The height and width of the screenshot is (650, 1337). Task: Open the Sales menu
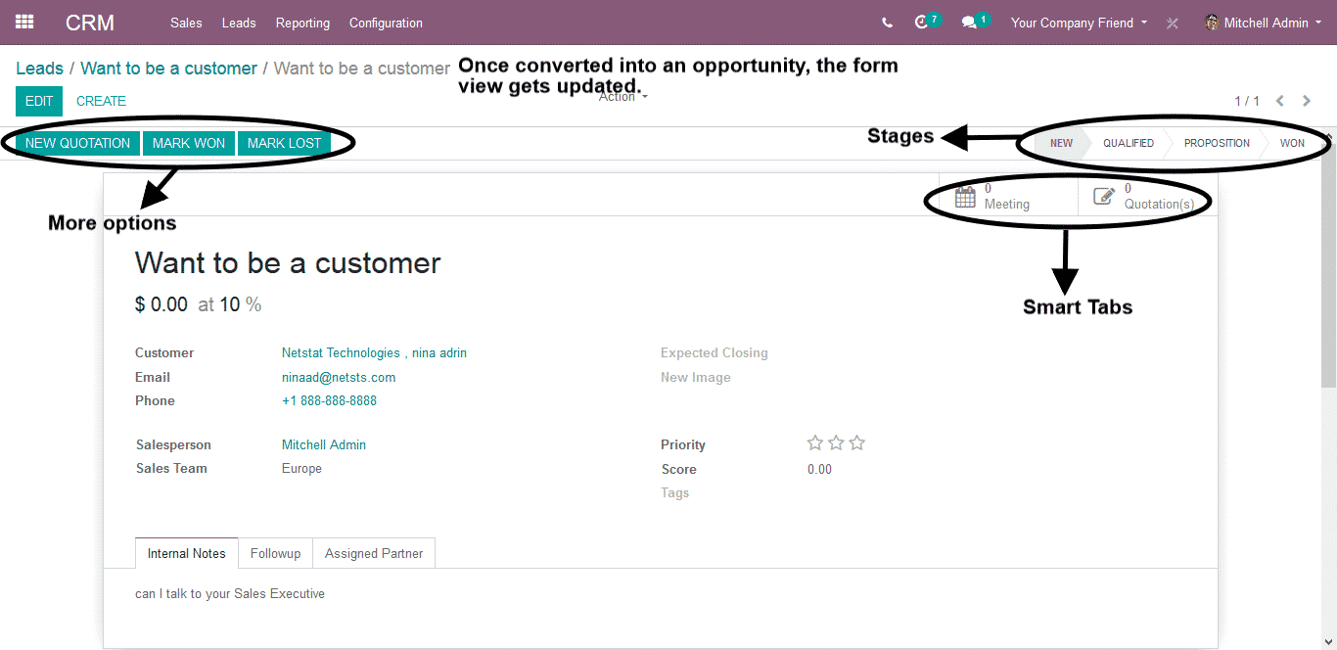pos(186,23)
